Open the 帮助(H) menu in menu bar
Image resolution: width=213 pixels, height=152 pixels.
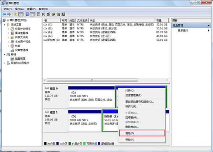click(x=43, y=9)
